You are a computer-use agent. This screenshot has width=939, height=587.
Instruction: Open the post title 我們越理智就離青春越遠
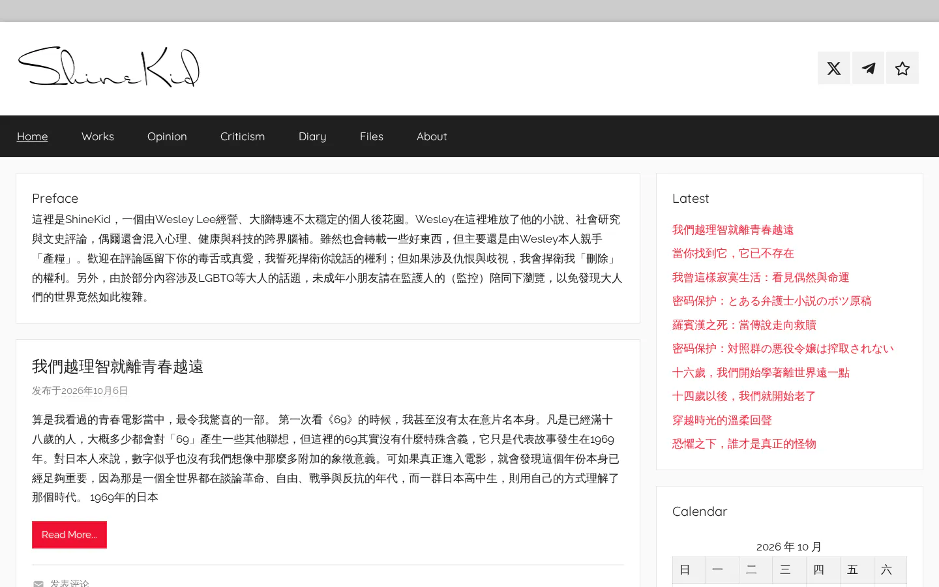pyautogui.click(x=118, y=367)
